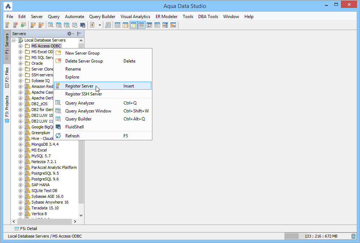360x243 pixels.
Task: Toggle the highlighted yellow database panel toolbar icon
Action: click(x=133, y=25)
